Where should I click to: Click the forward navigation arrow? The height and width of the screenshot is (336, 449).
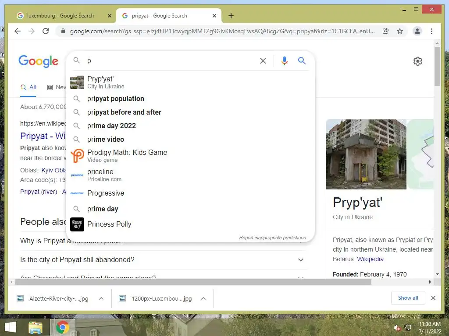[32, 31]
